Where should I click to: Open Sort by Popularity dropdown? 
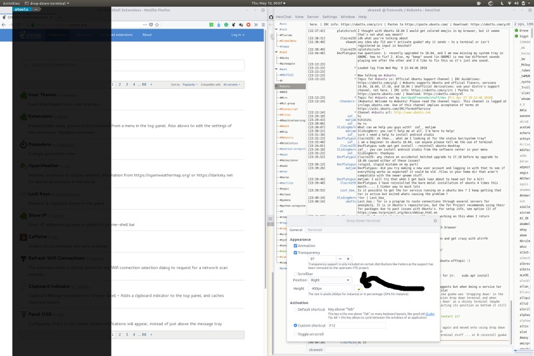[x=190, y=84]
